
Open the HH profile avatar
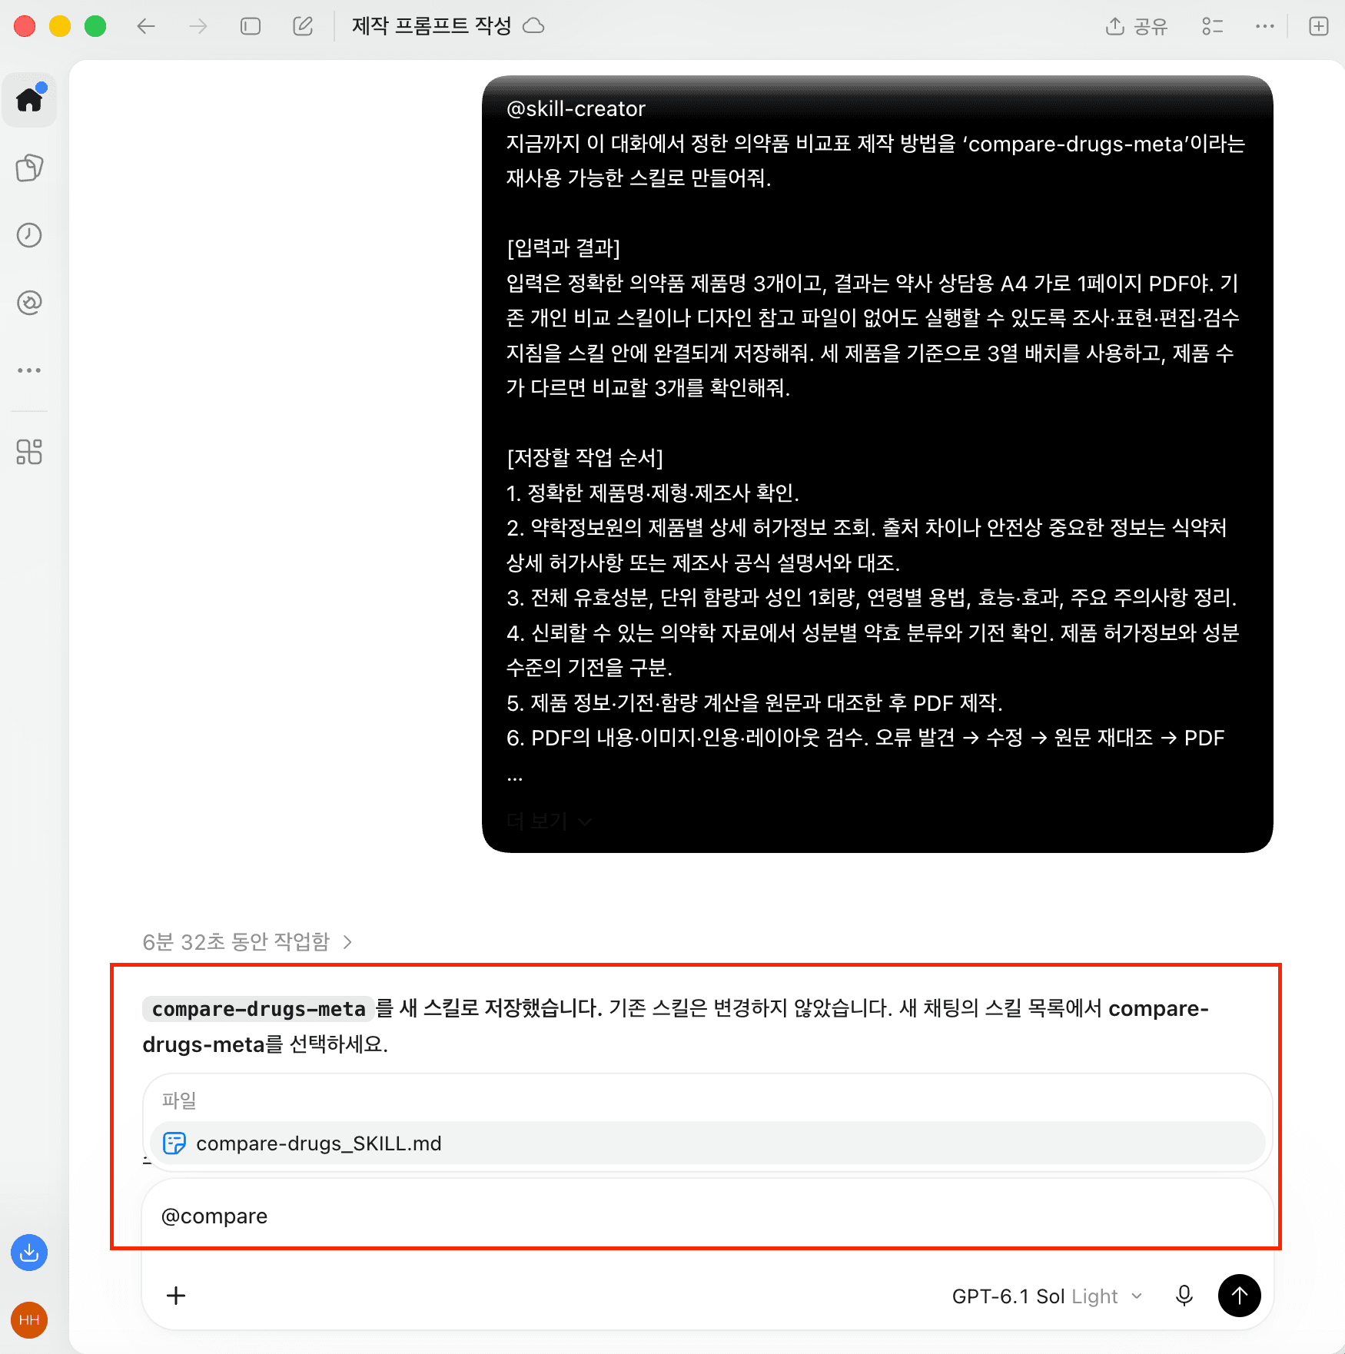coord(29,1320)
